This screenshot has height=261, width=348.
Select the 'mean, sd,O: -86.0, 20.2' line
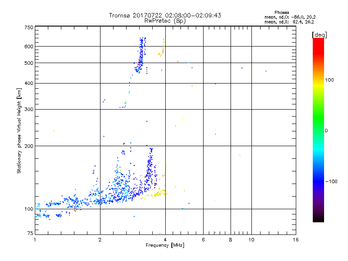(290, 17)
